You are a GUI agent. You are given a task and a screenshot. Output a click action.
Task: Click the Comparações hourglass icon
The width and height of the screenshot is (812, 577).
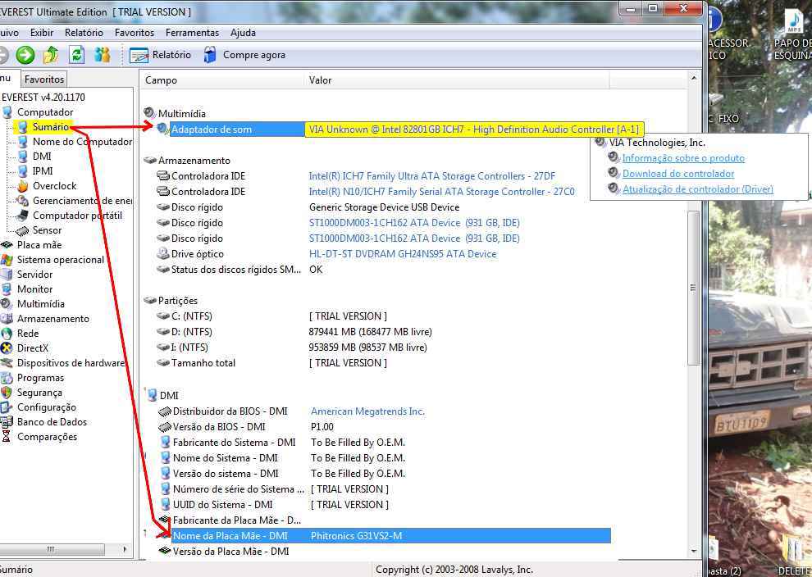coord(7,437)
